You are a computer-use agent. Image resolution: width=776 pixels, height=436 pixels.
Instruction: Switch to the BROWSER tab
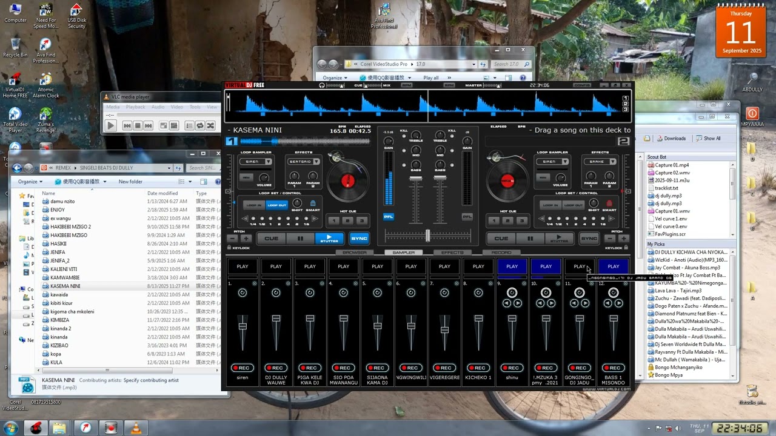pyautogui.click(x=355, y=253)
